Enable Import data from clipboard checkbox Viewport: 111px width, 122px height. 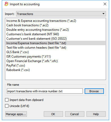7,100
